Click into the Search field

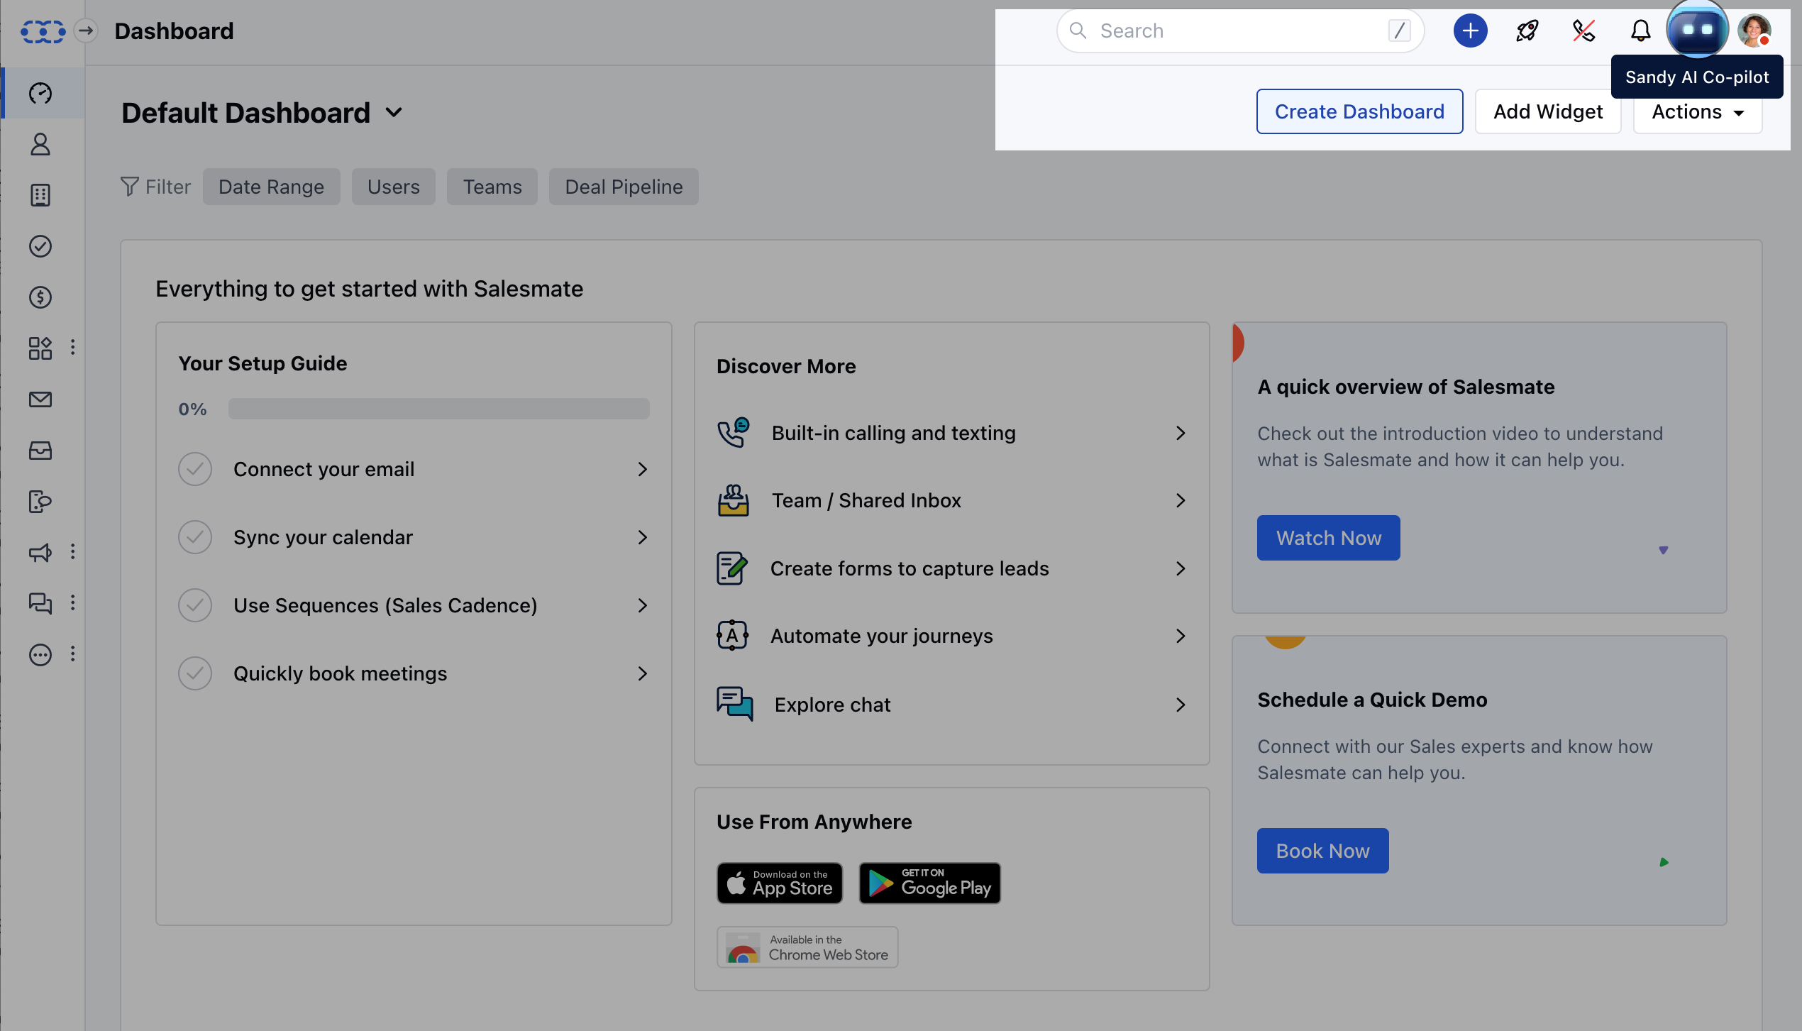coord(1240,31)
